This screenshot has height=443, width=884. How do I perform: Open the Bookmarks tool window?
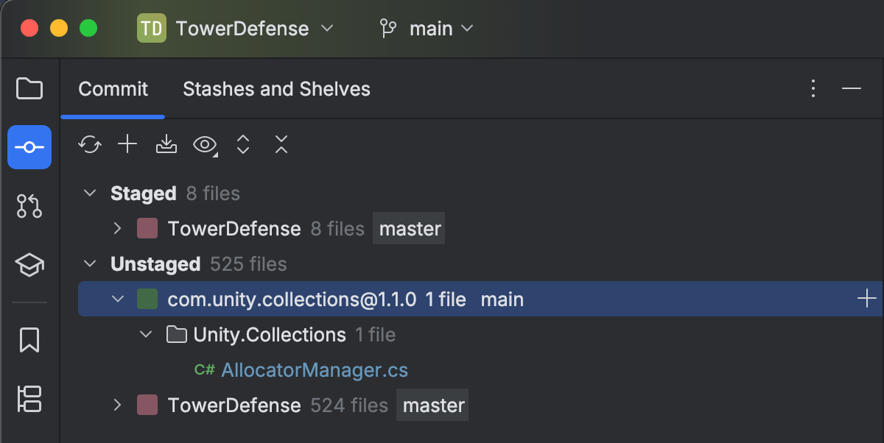(x=29, y=339)
